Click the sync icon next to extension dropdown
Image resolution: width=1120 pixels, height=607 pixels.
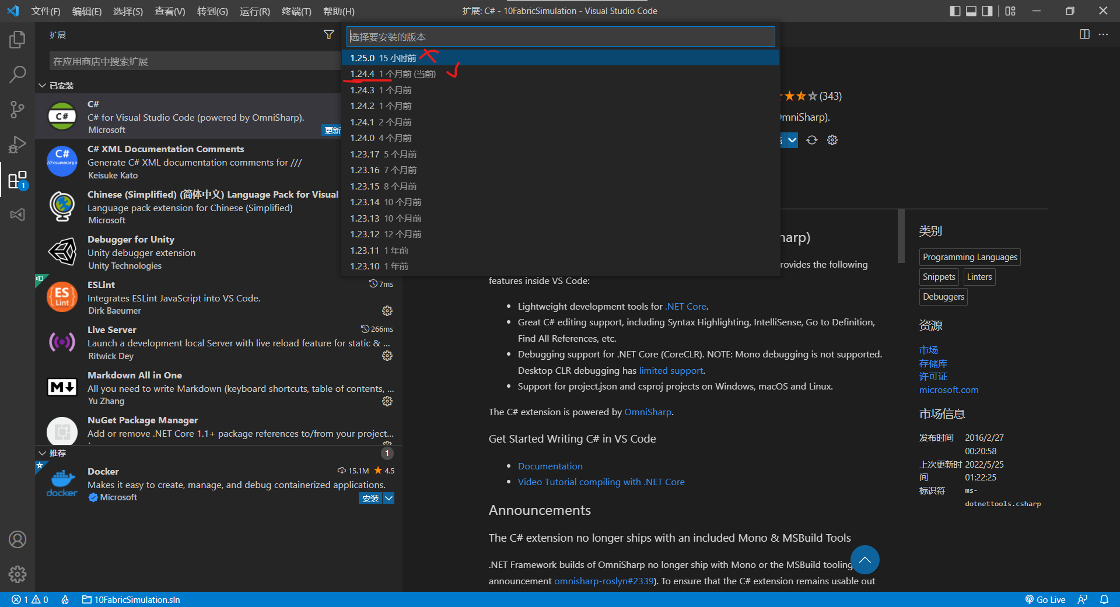coord(812,140)
